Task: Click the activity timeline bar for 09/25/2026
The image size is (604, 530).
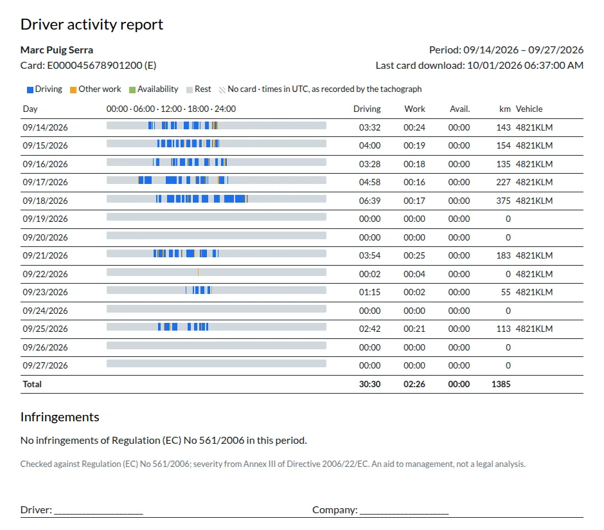Action: [x=217, y=327]
